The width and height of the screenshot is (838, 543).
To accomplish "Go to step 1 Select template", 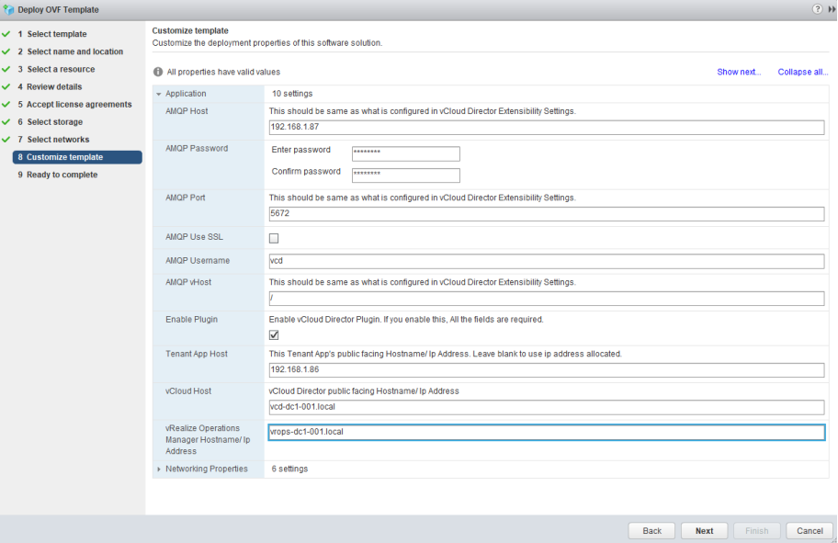I will [x=56, y=34].
